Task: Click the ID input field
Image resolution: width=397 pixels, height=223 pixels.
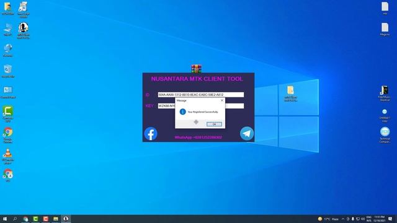Action: [201, 95]
